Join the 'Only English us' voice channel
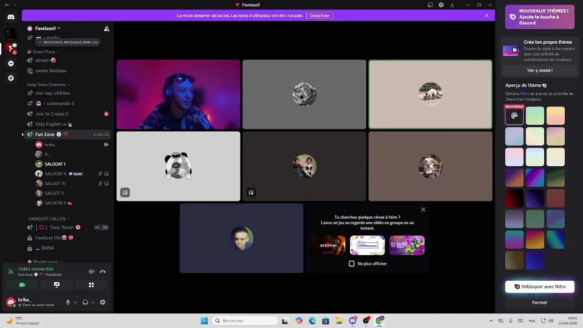Image resolution: width=583 pixels, height=328 pixels. pos(68,124)
